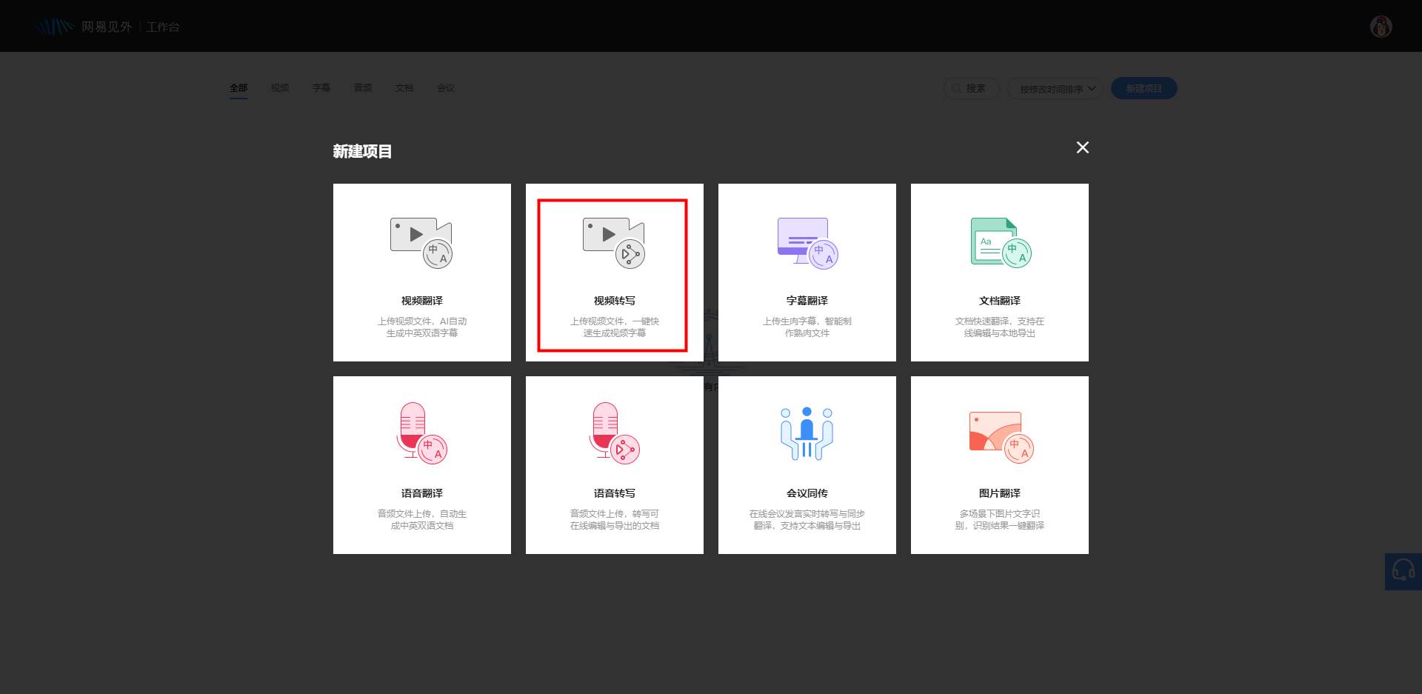Viewport: 1422px width, 694px height.
Task: Expand the 按修改时间排序 sort dropdown
Action: coord(1055,88)
